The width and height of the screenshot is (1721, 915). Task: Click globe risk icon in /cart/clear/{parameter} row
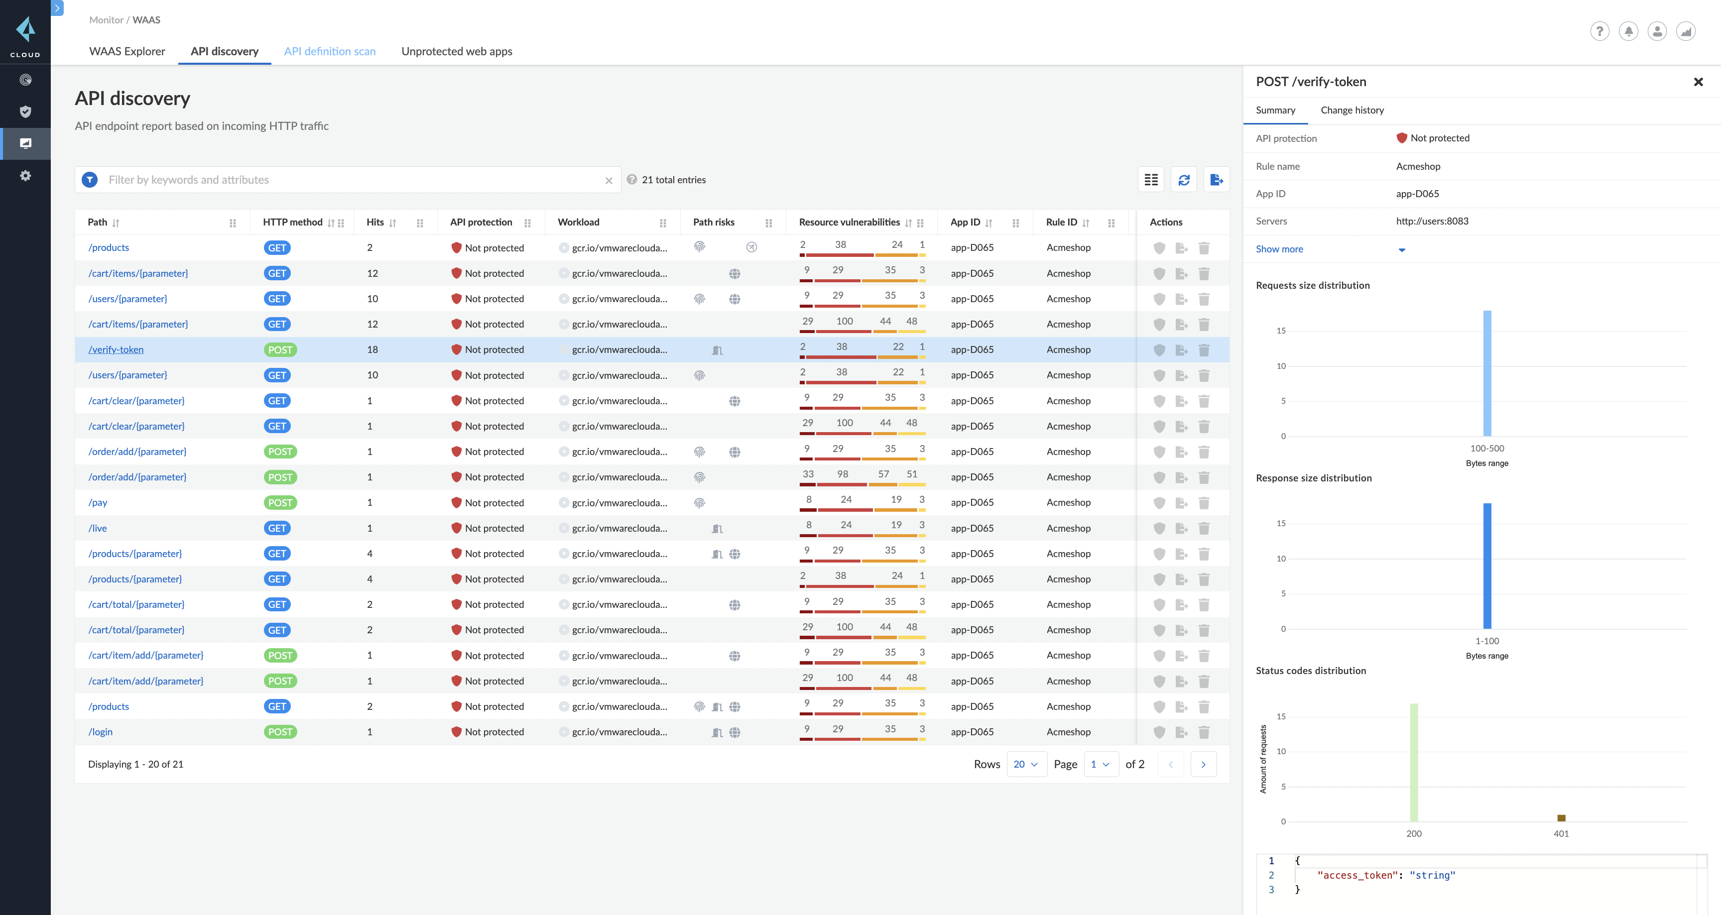[734, 401]
